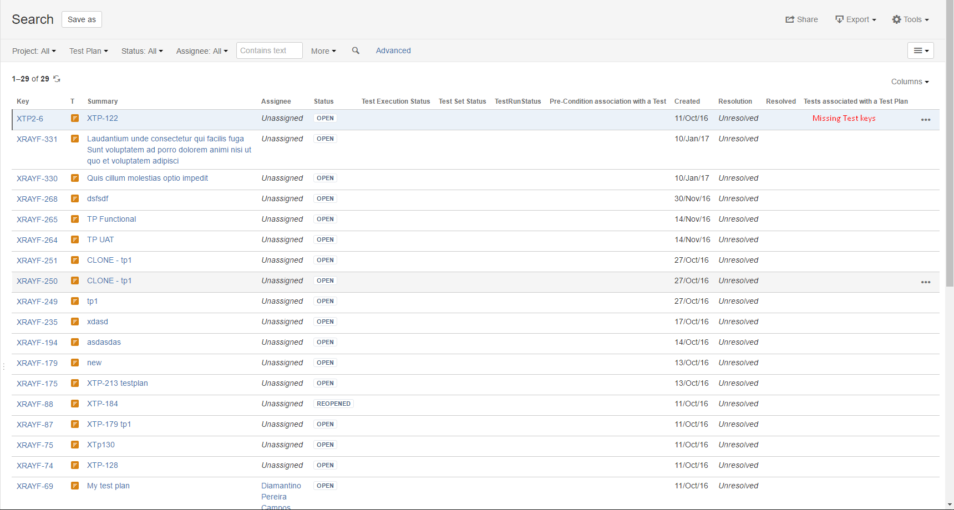Focus the Contains text search field
The height and width of the screenshot is (510, 954).
pyautogui.click(x=269, y=50)
